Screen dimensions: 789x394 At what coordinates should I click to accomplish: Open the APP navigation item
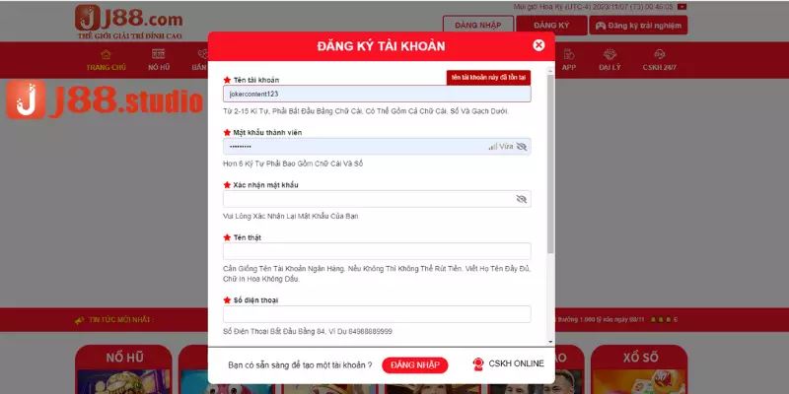point(569,60)
